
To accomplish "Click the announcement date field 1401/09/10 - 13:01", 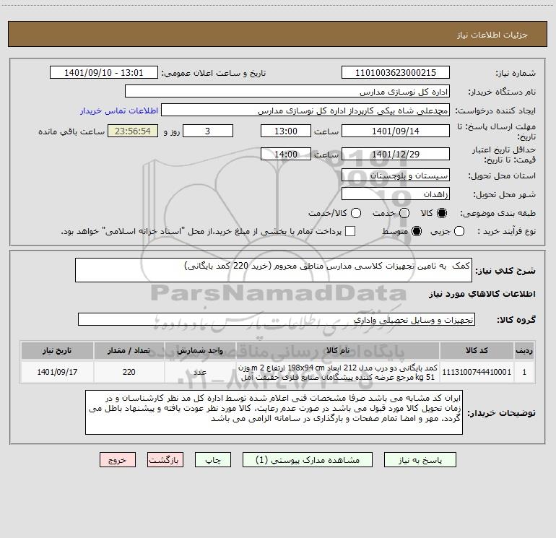I will point(103,72).
